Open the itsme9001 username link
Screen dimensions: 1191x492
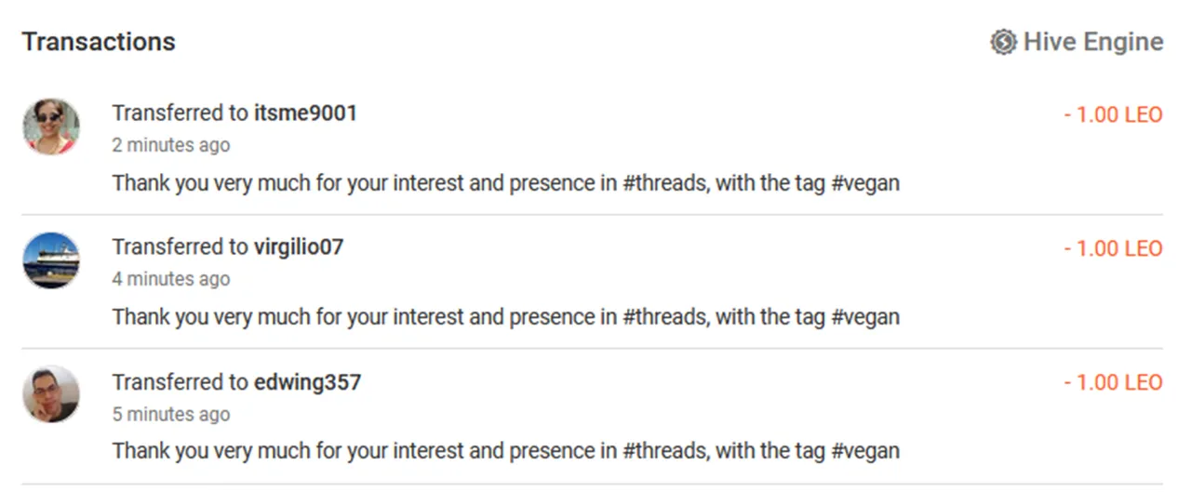click(x=305, y=113)
